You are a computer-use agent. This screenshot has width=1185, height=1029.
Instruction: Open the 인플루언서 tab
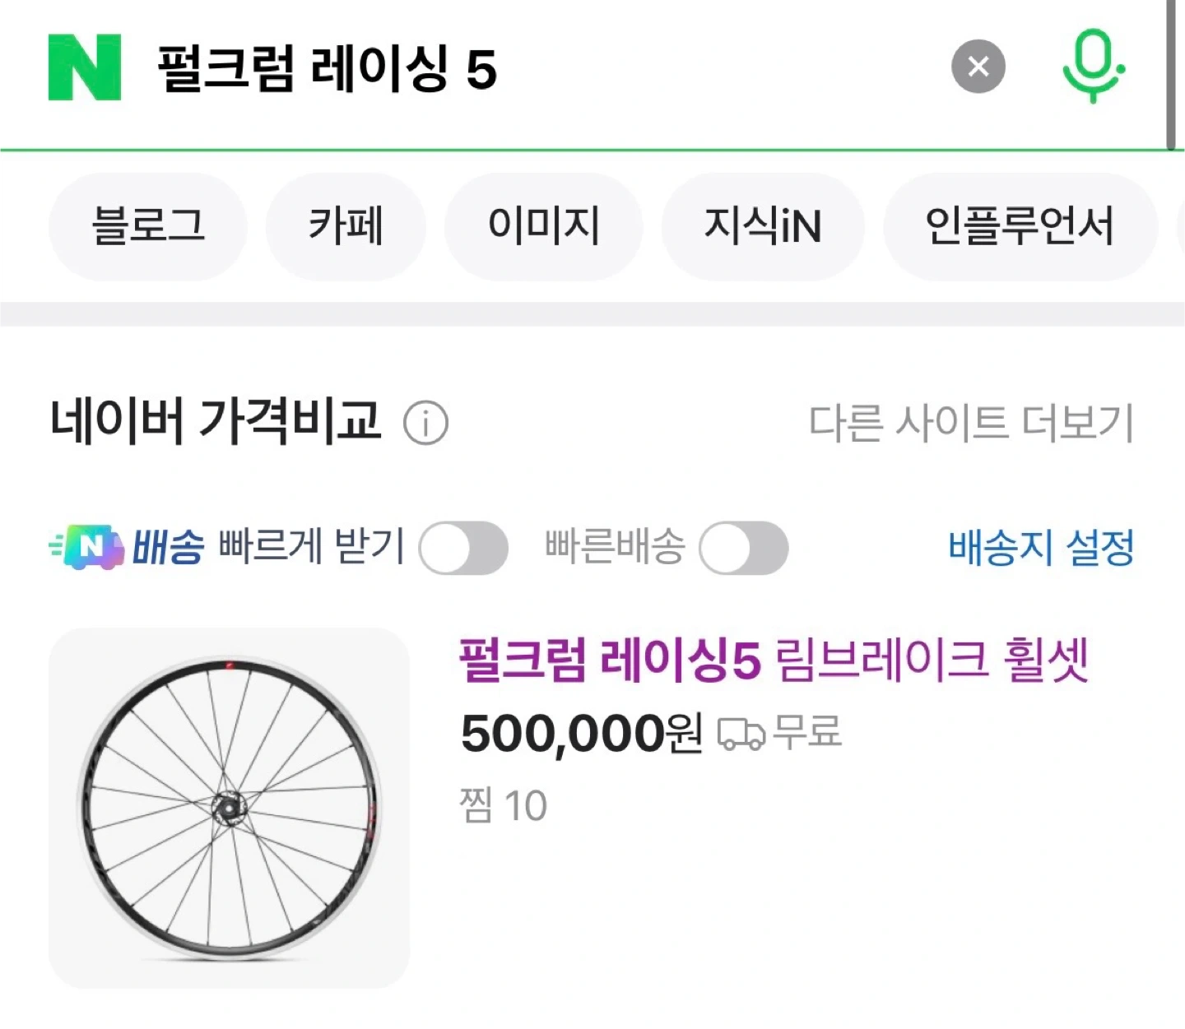1020,226
